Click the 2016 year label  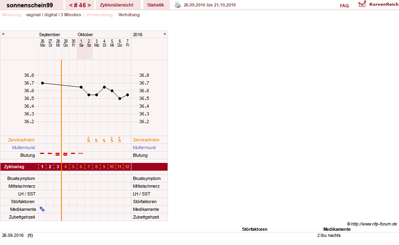point(137,35)
